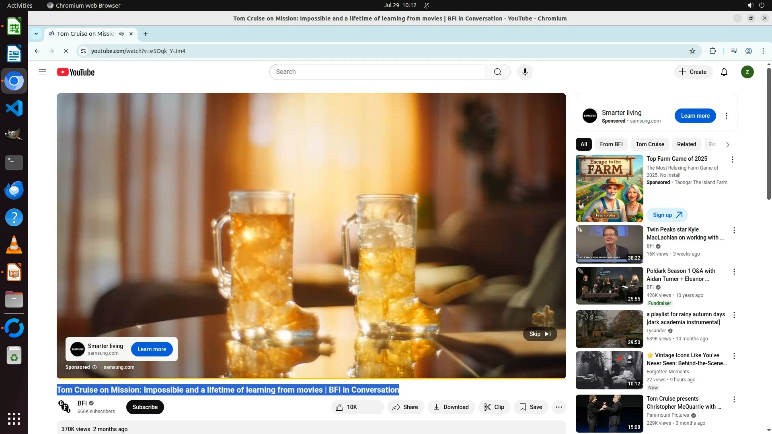The height and width of the screenshot is (434, 772).
Task: Select the Tom Cruise filter chip
Action: [x=649, y=144]
